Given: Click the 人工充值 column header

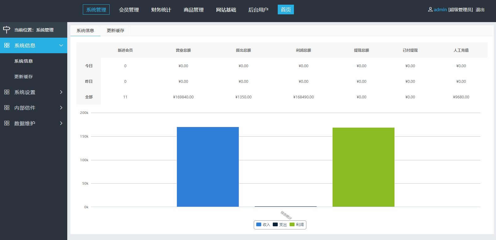Looking at the screenshot, I should (x=461, y=50).
